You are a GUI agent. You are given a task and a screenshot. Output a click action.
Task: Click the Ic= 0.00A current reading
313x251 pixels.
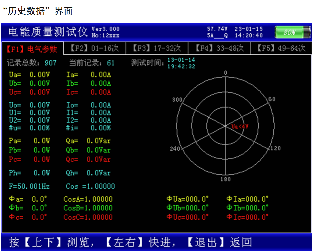tap(89, 92)
